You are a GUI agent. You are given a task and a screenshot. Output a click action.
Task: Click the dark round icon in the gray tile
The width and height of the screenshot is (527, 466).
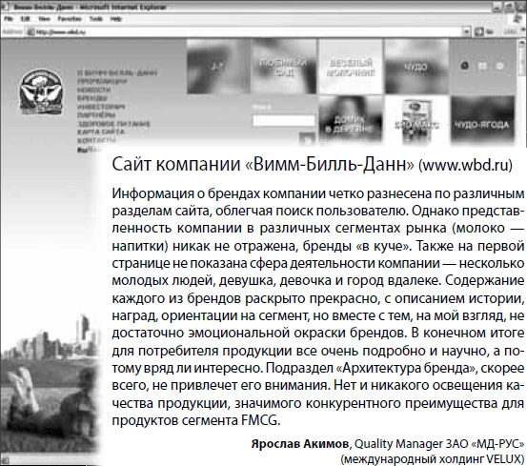click(464, 66)
